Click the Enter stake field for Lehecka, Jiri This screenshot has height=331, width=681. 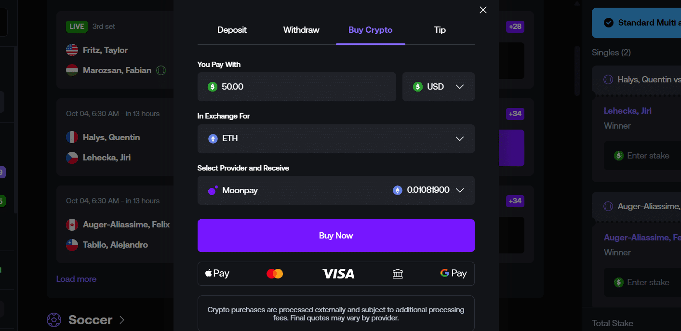[646, 155]
